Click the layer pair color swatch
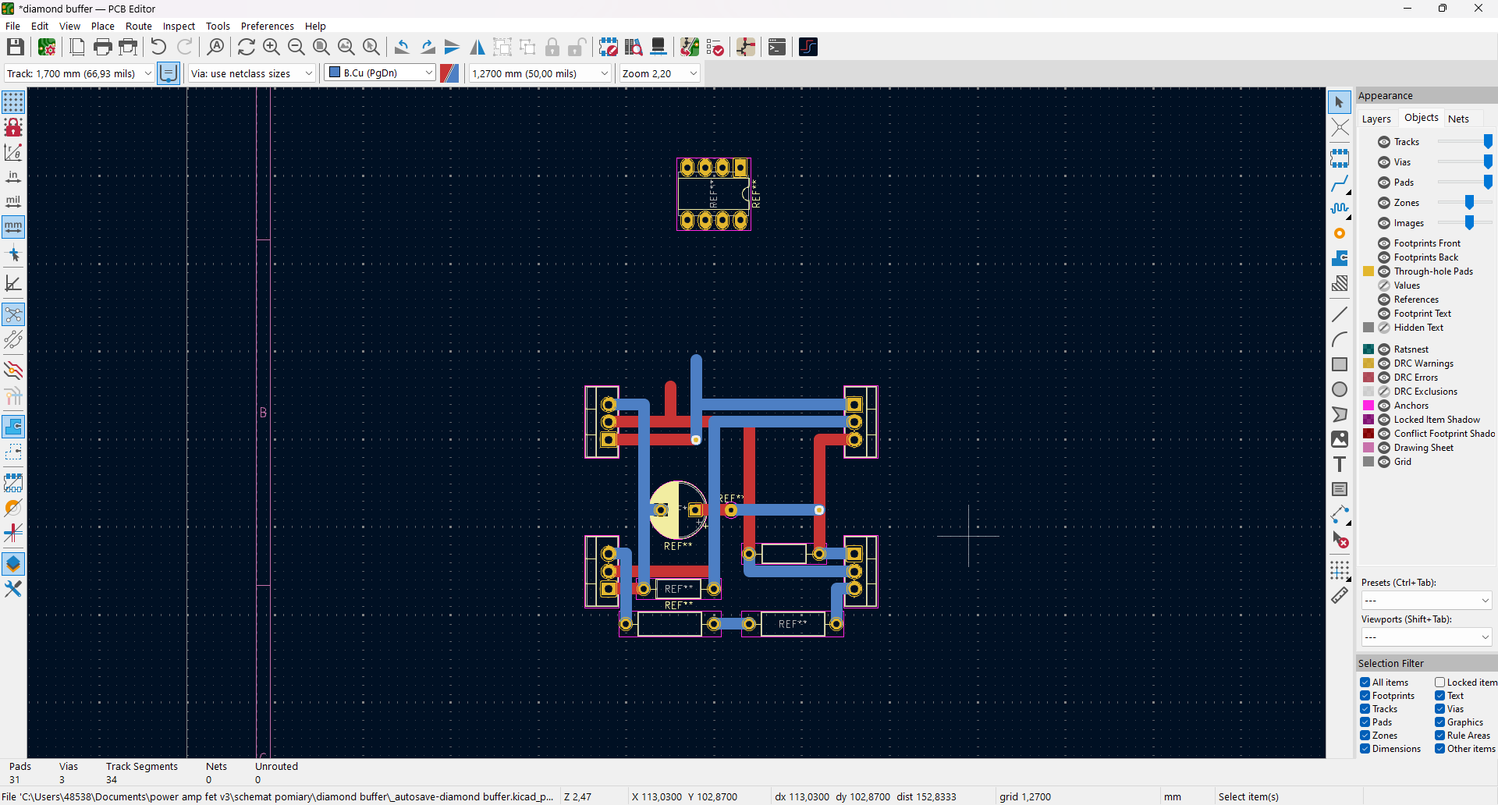Image resolution: width=1498 pixels, height=805 pixels. pos(449,73)
